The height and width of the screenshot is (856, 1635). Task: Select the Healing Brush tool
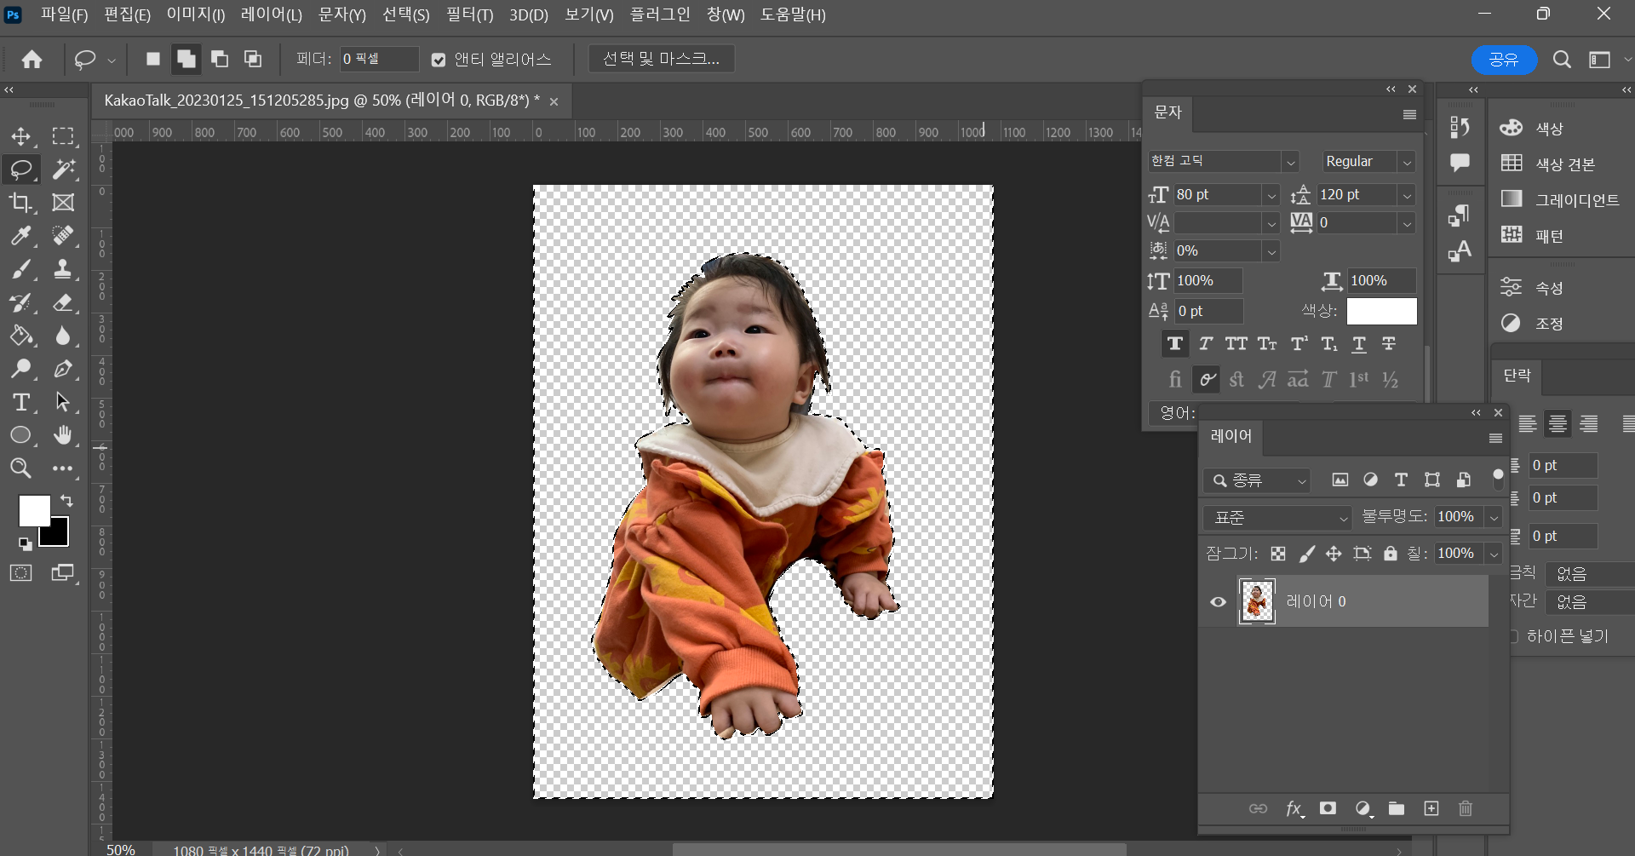pyautogui.click(x=63, y=236)
